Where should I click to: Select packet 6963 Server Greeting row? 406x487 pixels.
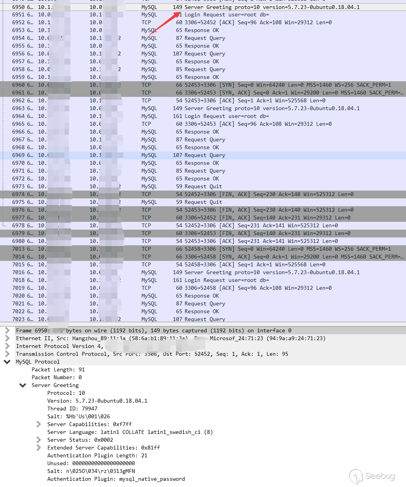203,109
